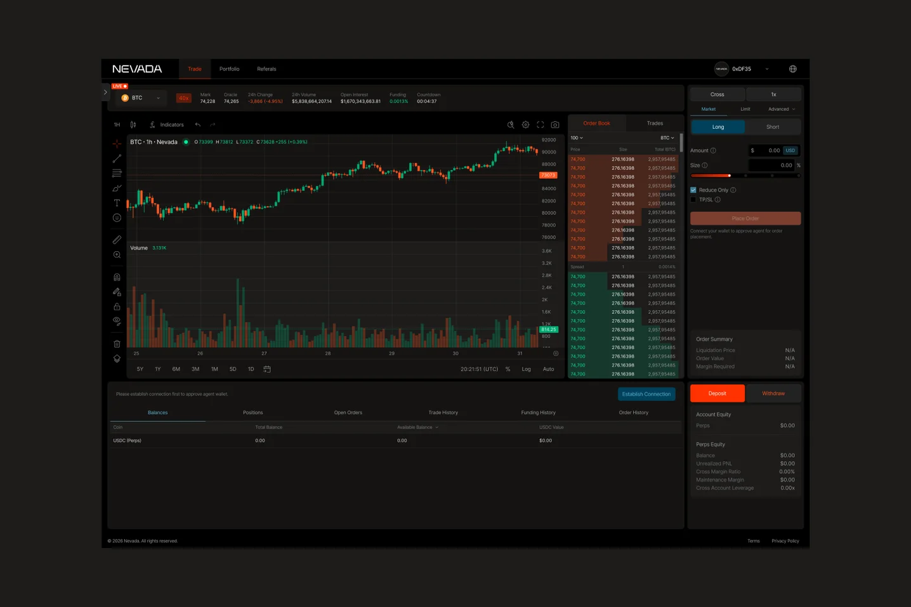Viewport: 911px width, 607px height.
Task: Toggle the Log price scale
Action: [x=526, y=369]
